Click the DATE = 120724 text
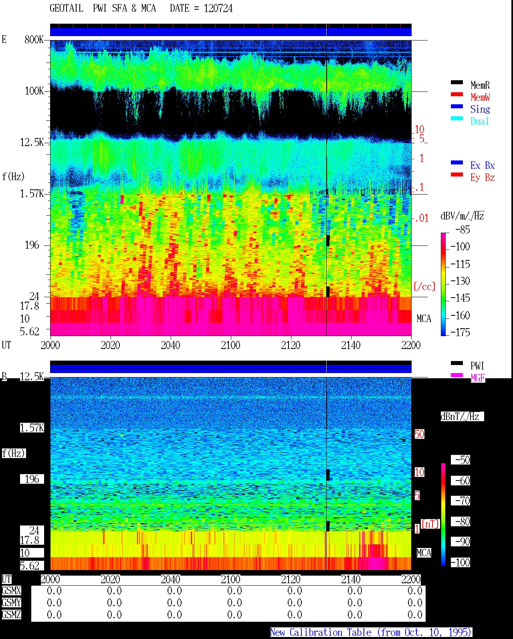This screenshot has width=513, height=639. 201,8
